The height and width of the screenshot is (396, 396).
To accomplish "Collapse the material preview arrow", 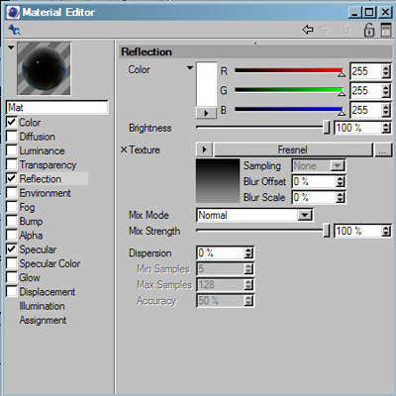I will (11, 48).
